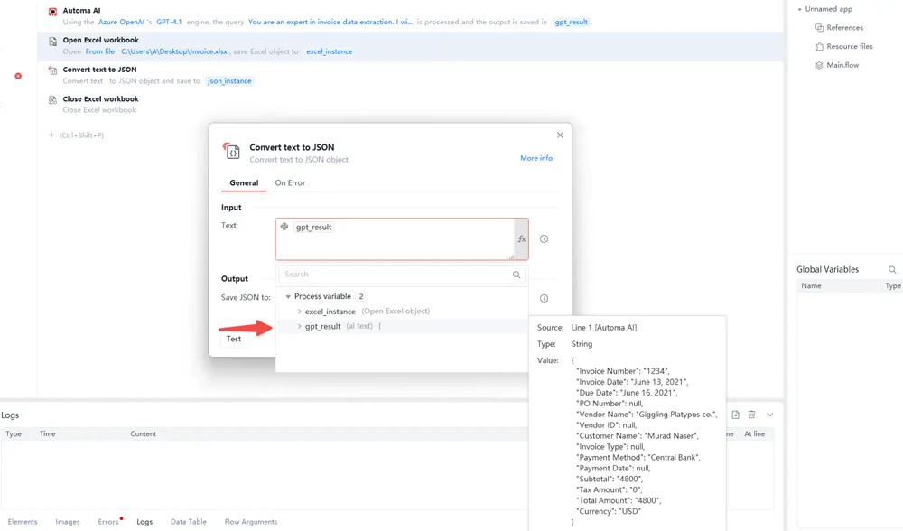Switch to the On Error tab
This screenshot has height=531, width=903.
click(289, 182)
